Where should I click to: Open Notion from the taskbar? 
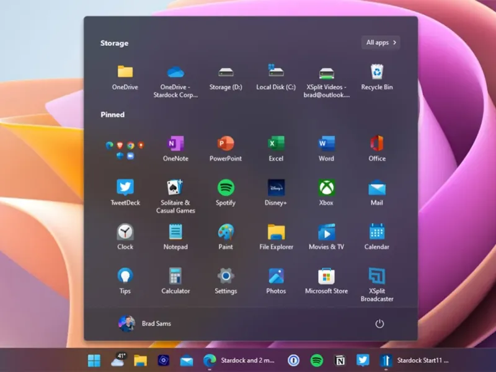[340, 360]
